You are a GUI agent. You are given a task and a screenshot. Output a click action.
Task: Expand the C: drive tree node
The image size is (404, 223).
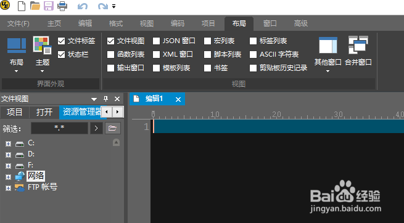coord(9,144)
